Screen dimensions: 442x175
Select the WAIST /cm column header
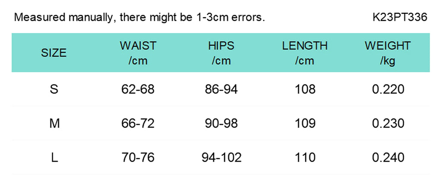138,53
